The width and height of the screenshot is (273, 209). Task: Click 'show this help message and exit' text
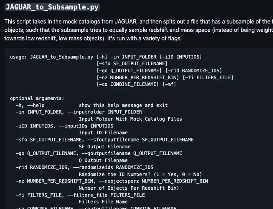123,105
